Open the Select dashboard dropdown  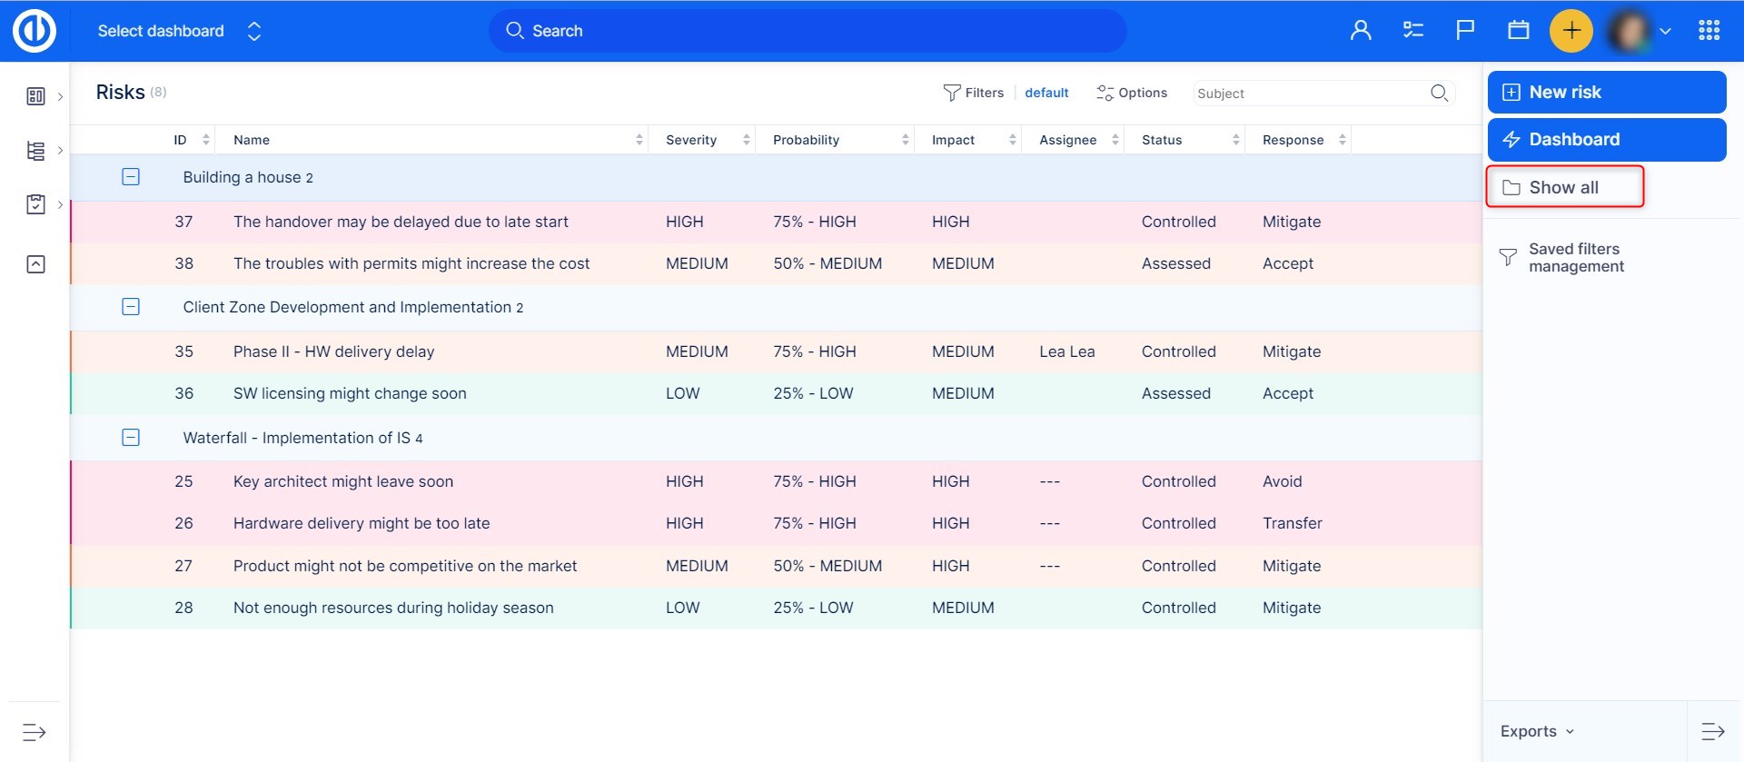point(179,31)
